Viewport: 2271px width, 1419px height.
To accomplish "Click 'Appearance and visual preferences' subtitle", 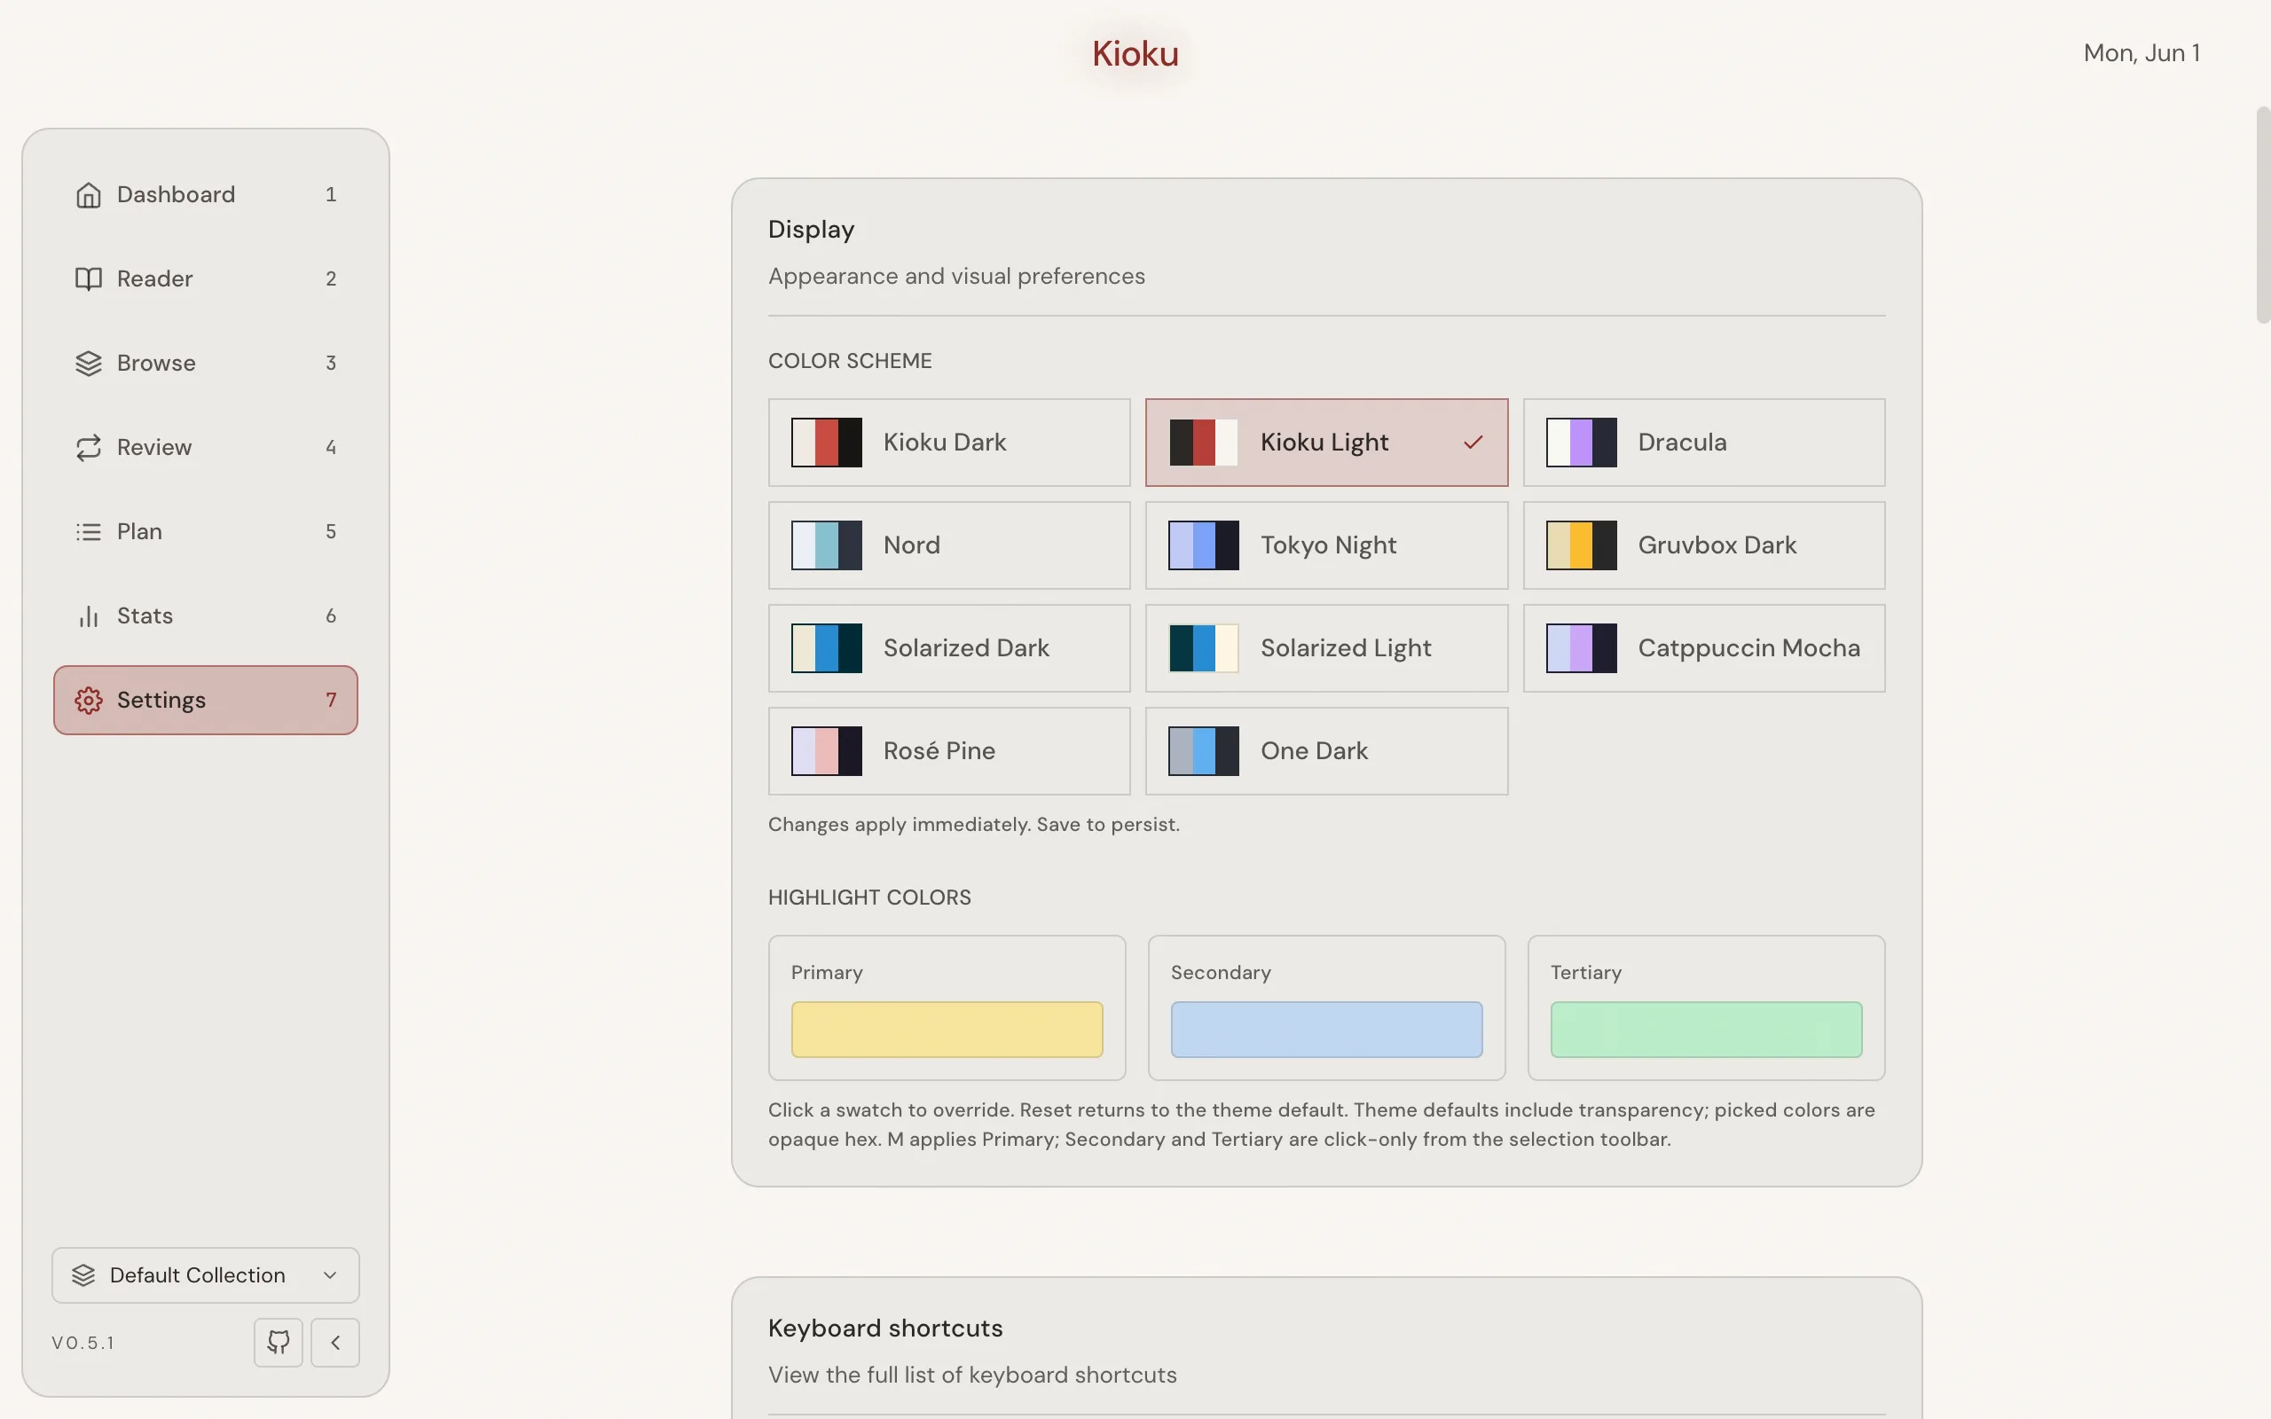I will (x=956, y=276).
